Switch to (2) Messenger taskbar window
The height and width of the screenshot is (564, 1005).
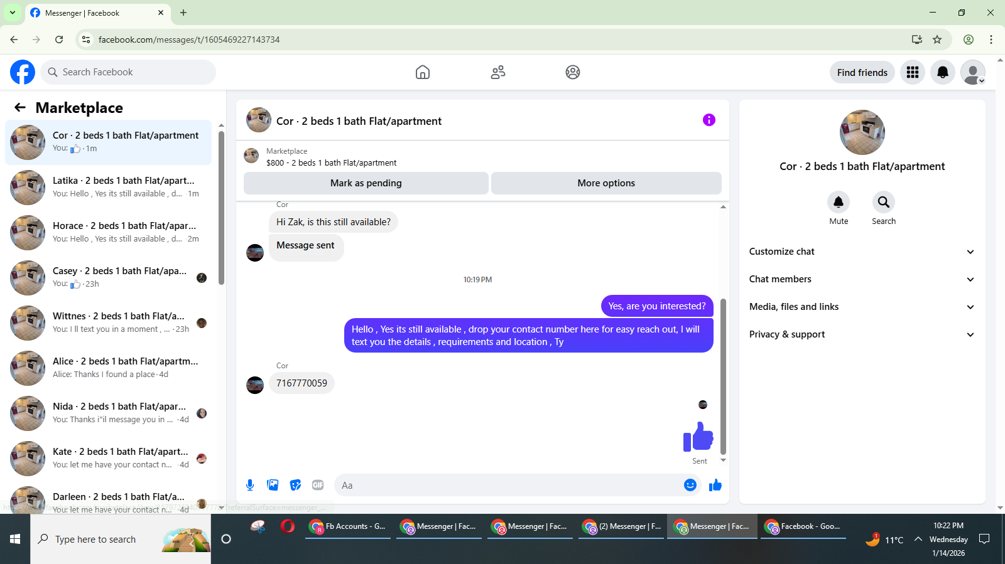click(x=621, y=527)
